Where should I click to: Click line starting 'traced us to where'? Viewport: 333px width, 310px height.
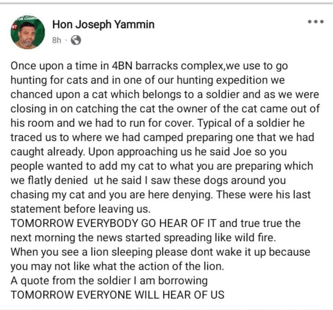point(162,138)
